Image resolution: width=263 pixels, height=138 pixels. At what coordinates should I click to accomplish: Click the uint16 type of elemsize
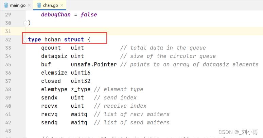tap(81, 73)
